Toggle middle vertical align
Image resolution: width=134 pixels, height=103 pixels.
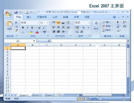[x=58, y=23]
